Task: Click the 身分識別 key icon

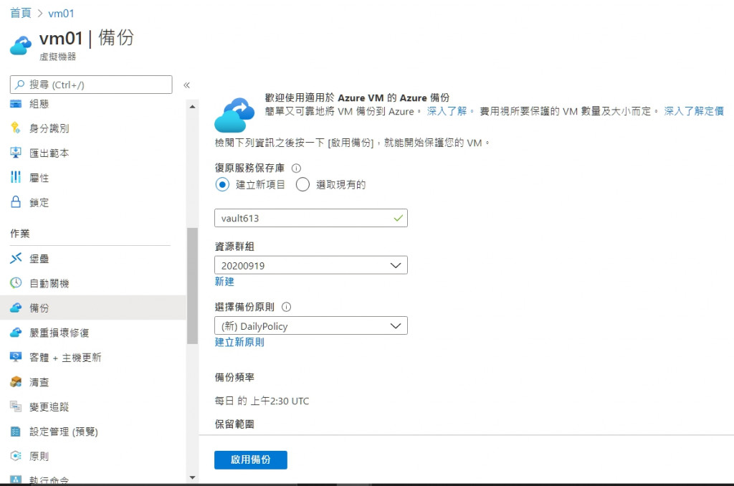Action: click(16, 128)
